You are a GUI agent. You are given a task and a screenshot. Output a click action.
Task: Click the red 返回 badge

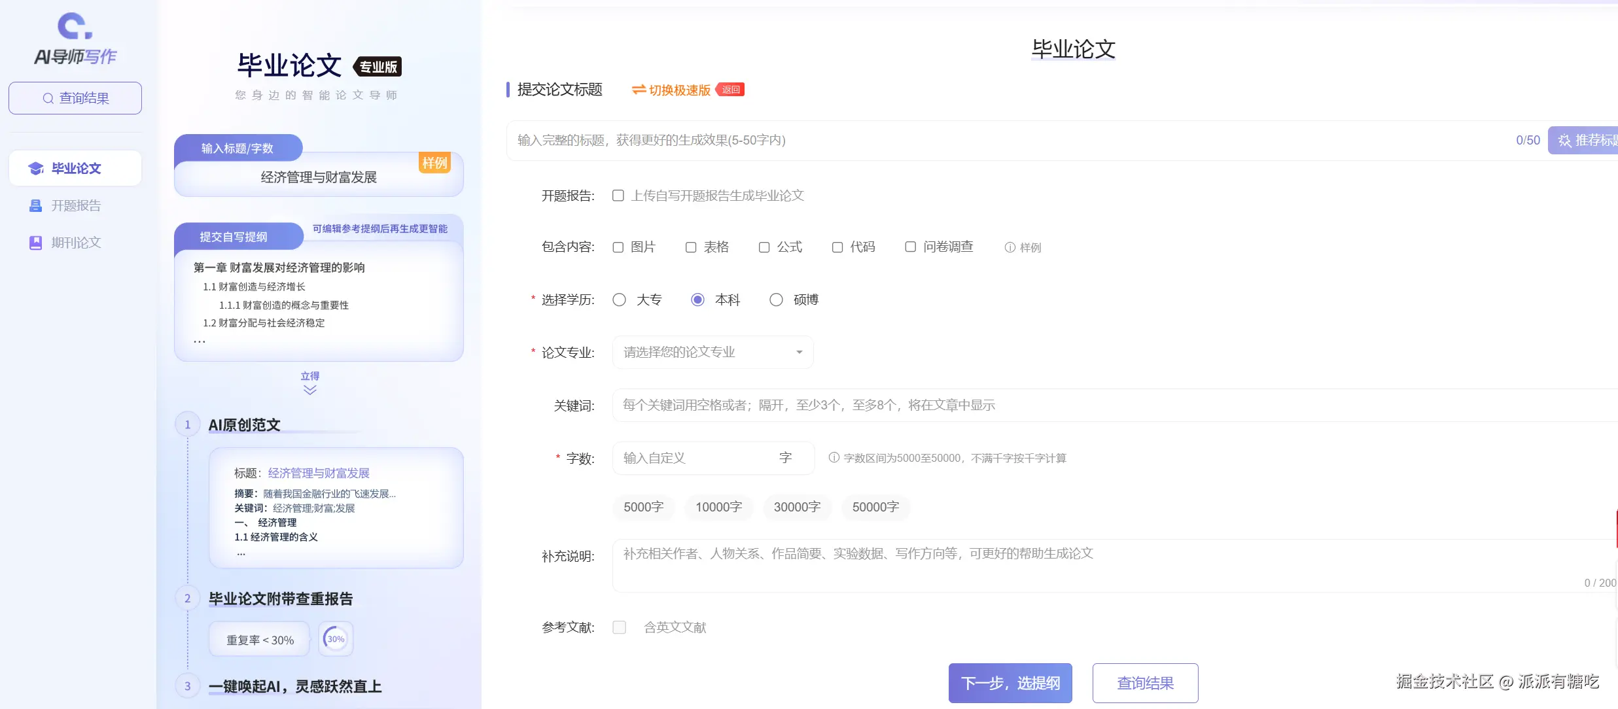[731, 90]
